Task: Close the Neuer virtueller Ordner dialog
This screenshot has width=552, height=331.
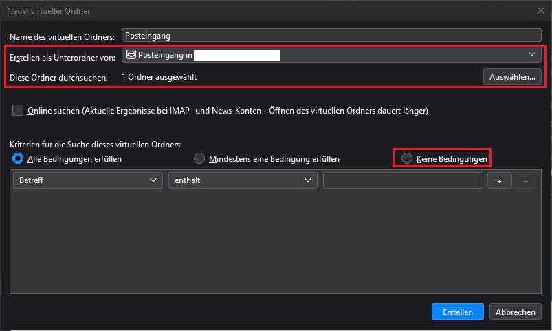Action: click(x=541, y=10)
